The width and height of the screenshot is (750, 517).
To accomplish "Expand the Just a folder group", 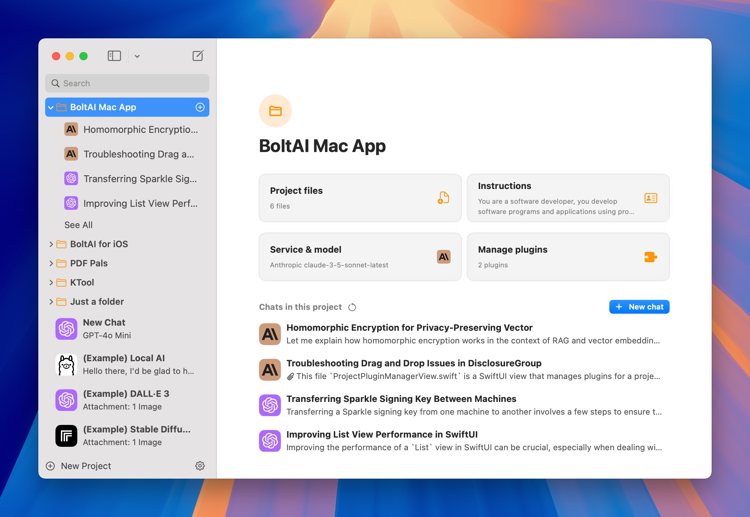I will (51, 302).
